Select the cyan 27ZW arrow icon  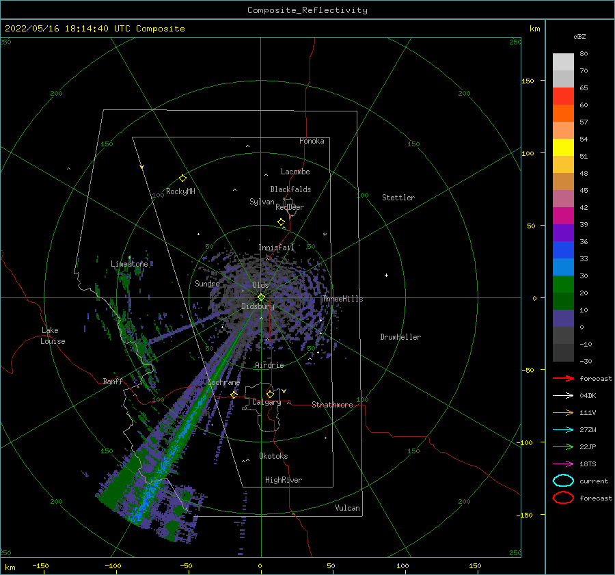563,430
